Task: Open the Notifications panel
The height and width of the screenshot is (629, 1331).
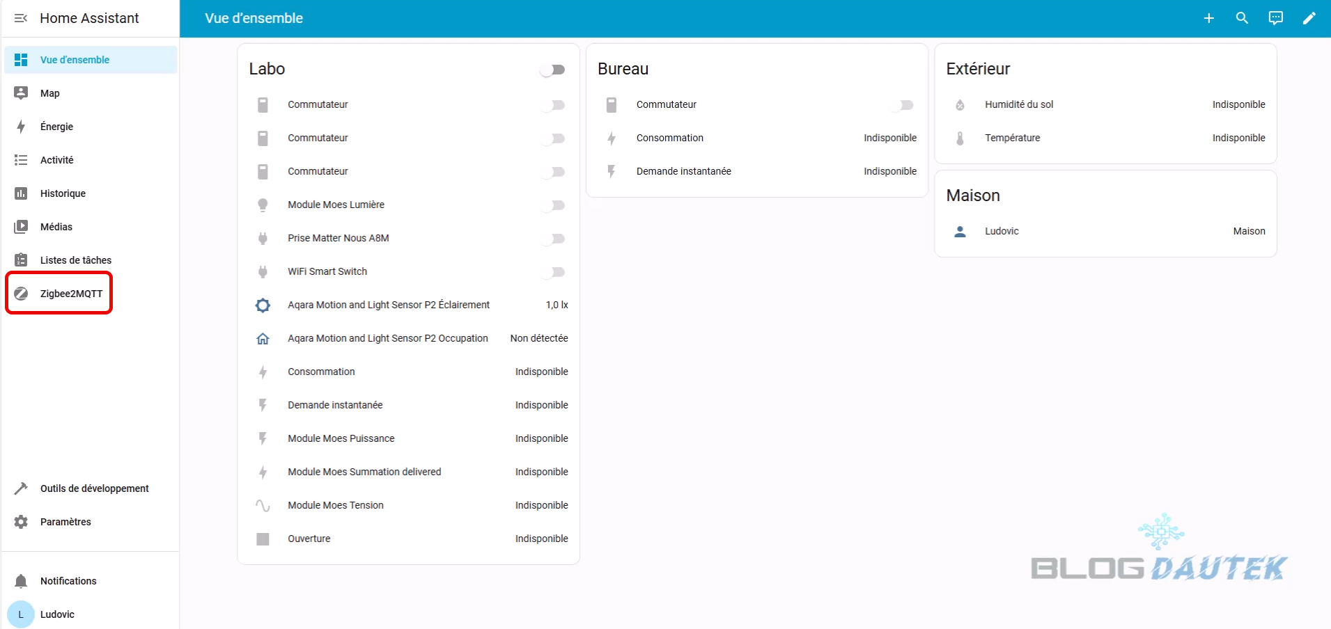Action: click(x=68, y=581)
